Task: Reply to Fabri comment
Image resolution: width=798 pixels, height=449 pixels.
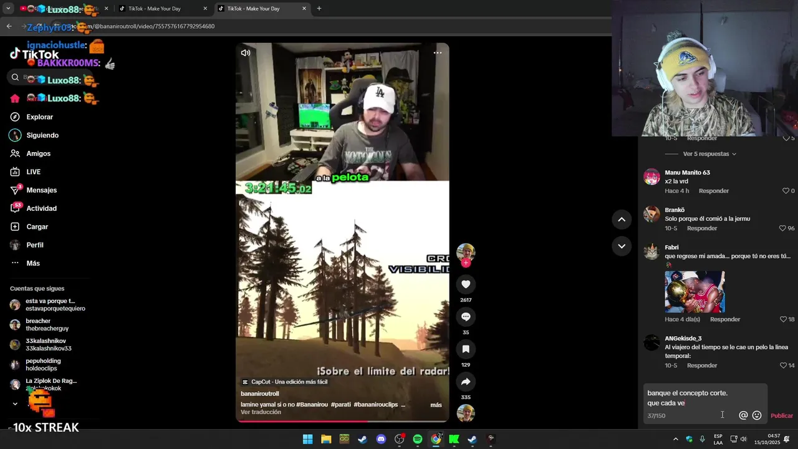Action: click(x=725, y=319)
